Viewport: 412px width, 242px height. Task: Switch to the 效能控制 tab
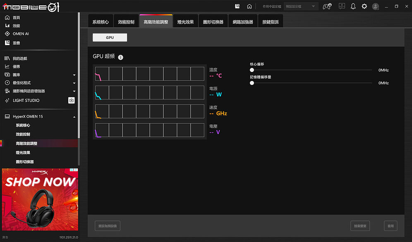click(126, 21)
